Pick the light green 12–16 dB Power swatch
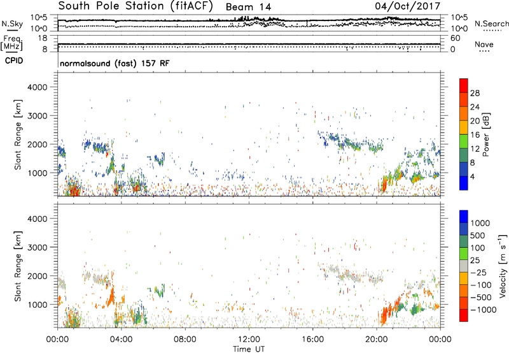509x353 pixels. coord(464,141)
